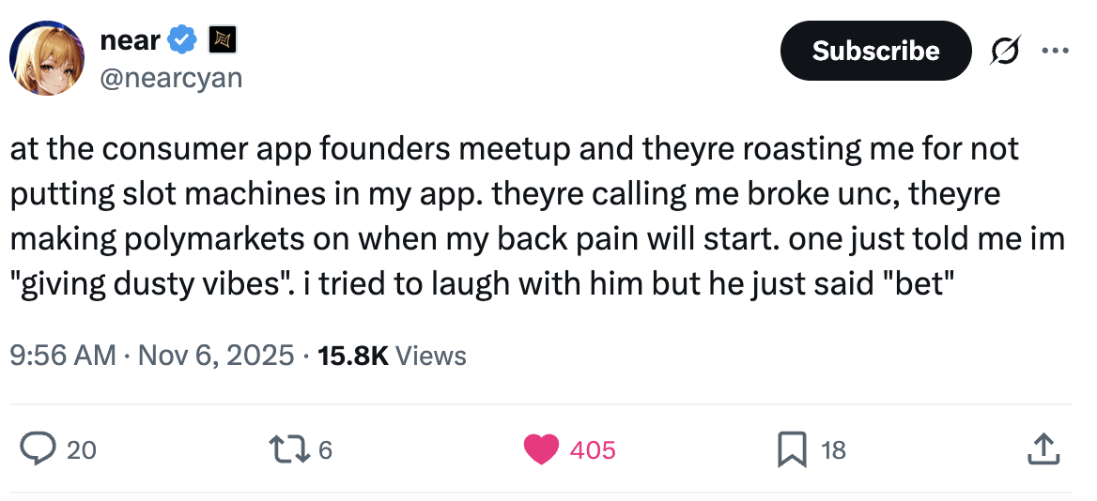
Task: Click the gold affiliate badge icon
Action: pyautogui.click(x=222, y=39)
